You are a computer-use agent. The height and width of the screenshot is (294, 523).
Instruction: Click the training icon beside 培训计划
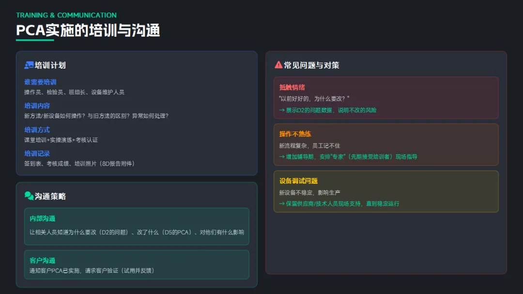[29, 65]
